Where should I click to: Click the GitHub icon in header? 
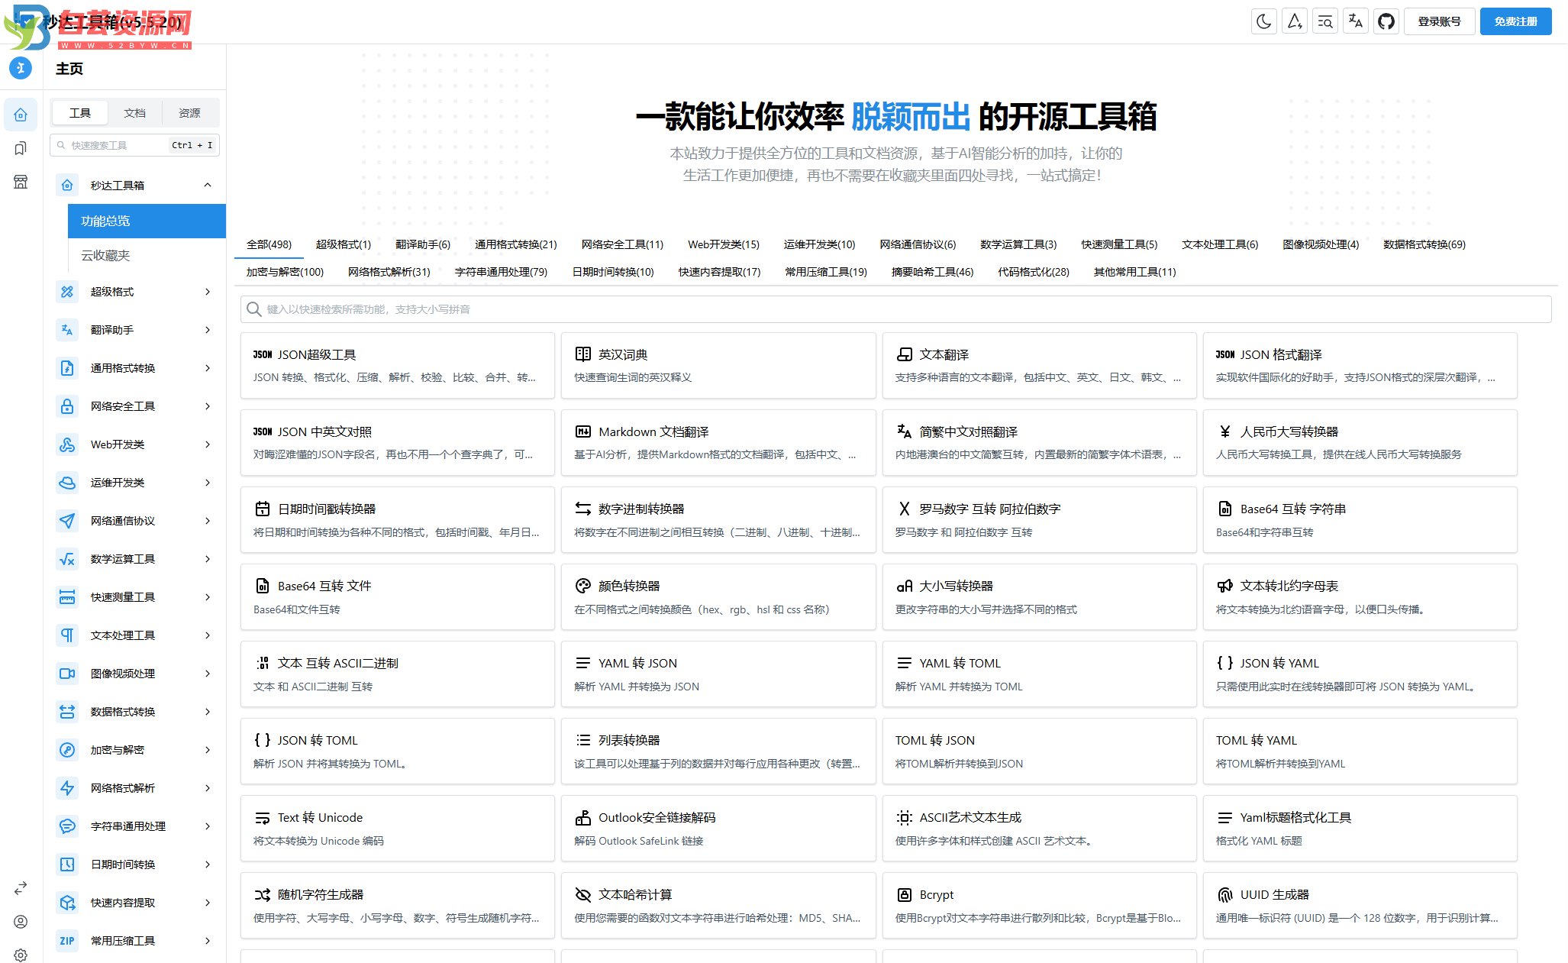coord(1386,21)
